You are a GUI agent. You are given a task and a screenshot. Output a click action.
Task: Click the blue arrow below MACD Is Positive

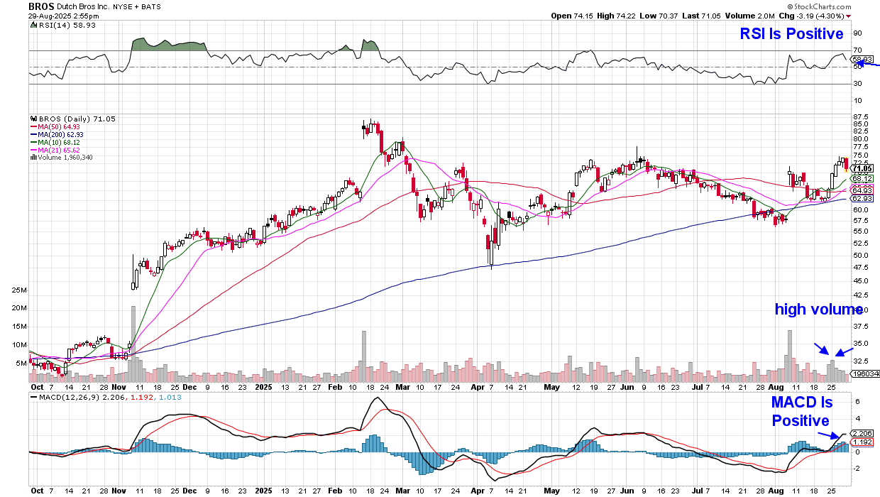[825, 436]
